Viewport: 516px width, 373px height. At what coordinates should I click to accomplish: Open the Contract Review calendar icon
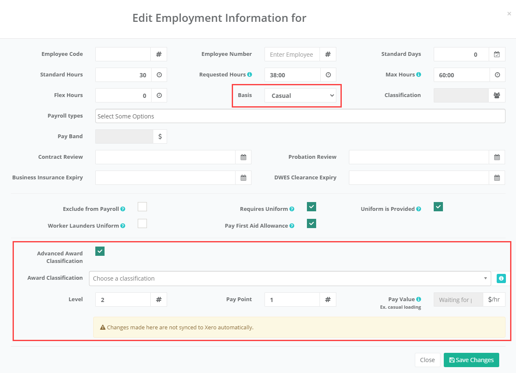pyautogui.click(x=243, y=157)
